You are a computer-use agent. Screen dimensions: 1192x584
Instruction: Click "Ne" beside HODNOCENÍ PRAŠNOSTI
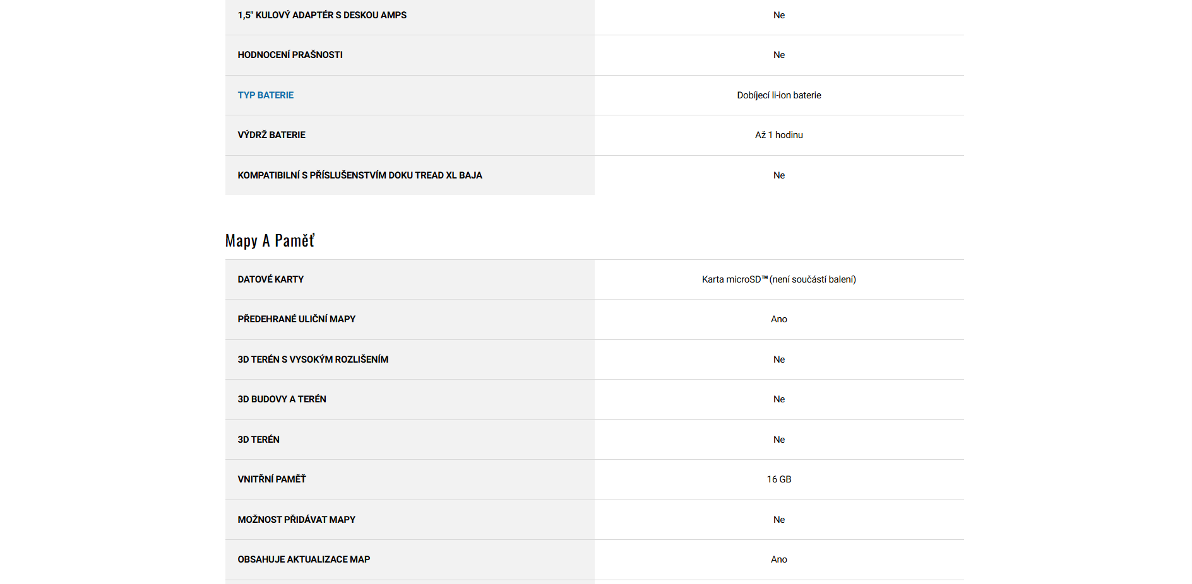pos(778,55)
